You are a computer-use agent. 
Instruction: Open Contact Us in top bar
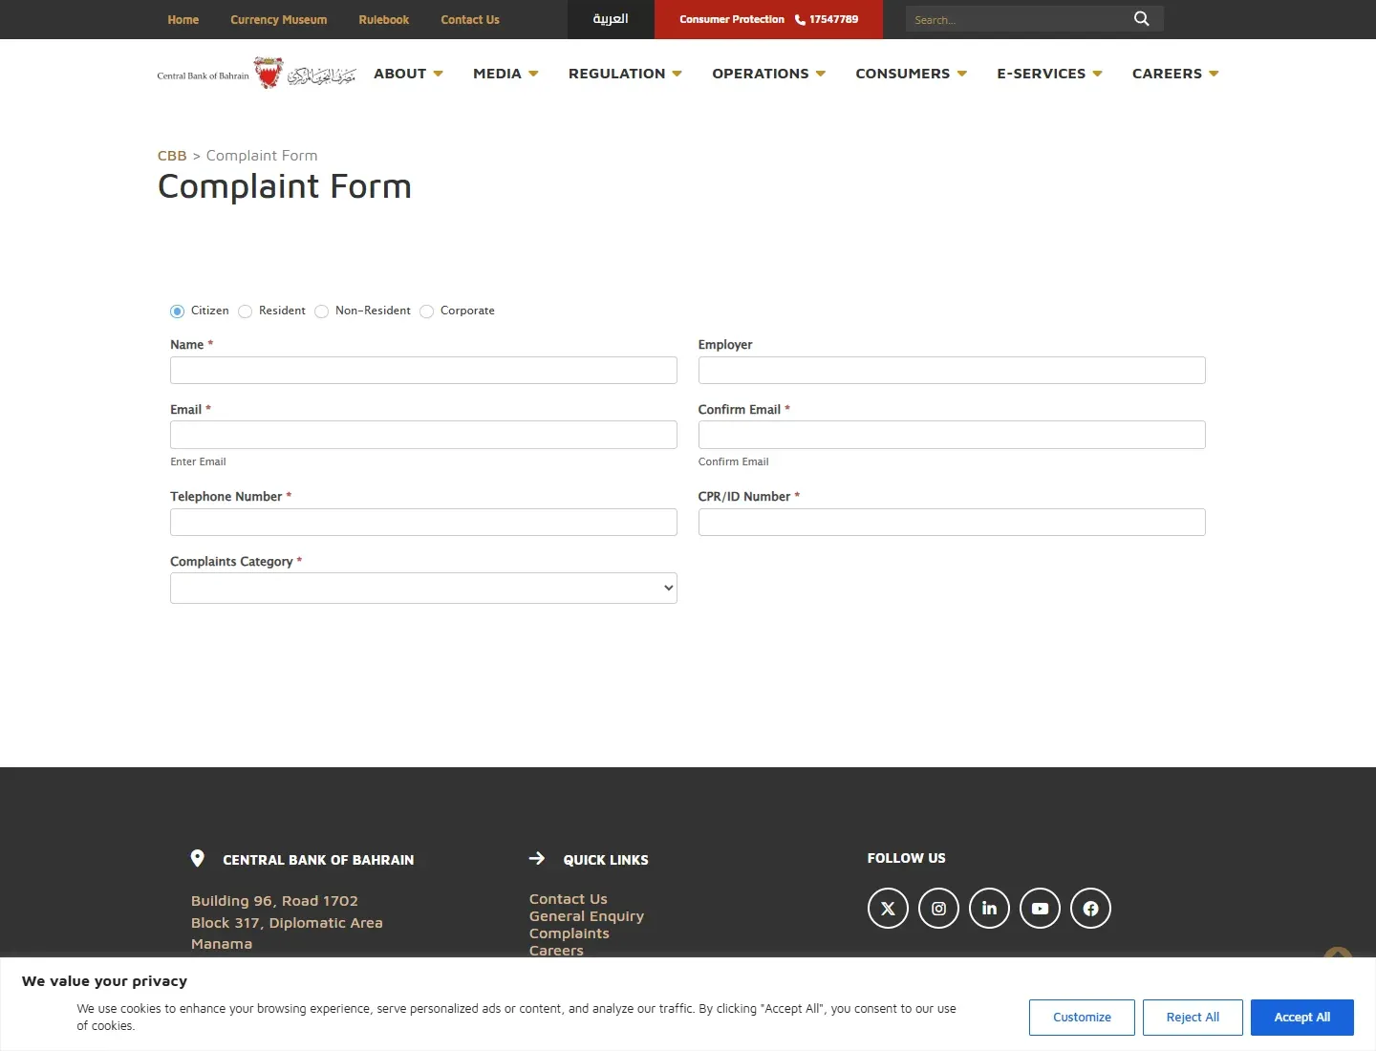click(x=470, y=19)
